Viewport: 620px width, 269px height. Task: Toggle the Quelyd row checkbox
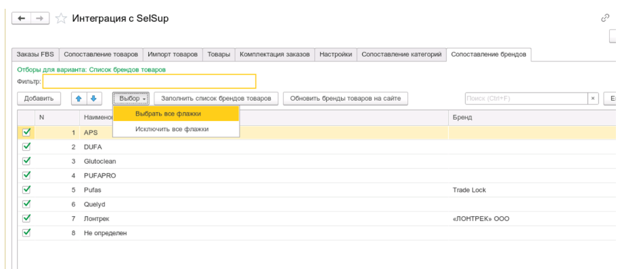point(26,204)
